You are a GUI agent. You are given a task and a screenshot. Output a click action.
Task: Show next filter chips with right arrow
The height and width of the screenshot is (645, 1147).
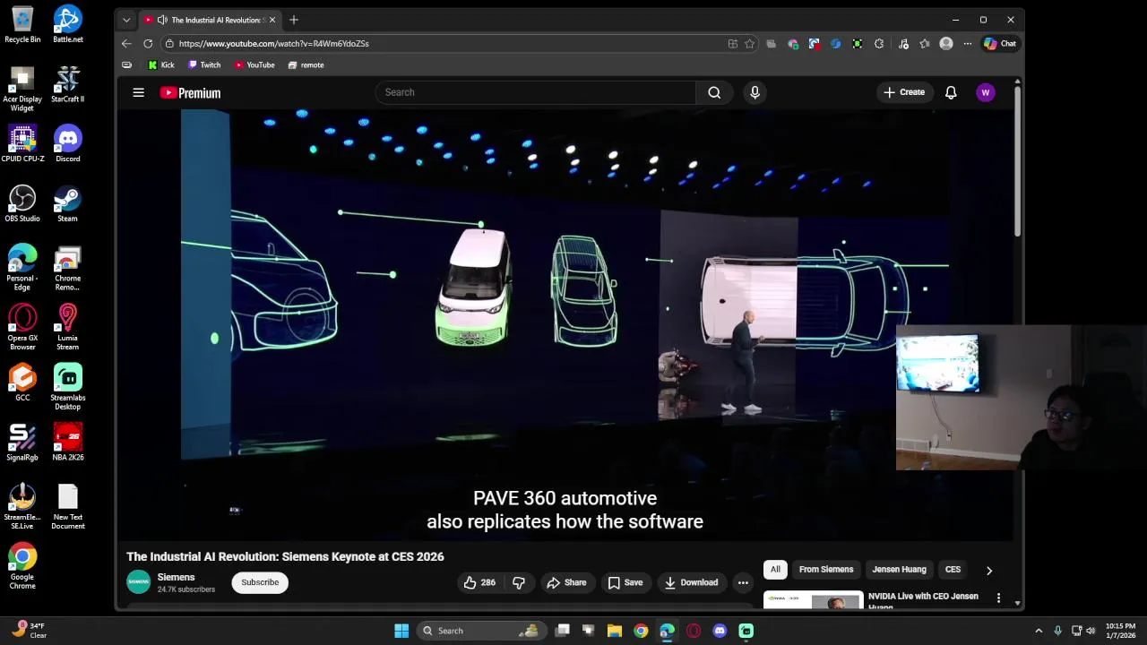click(x=989, y=570)
